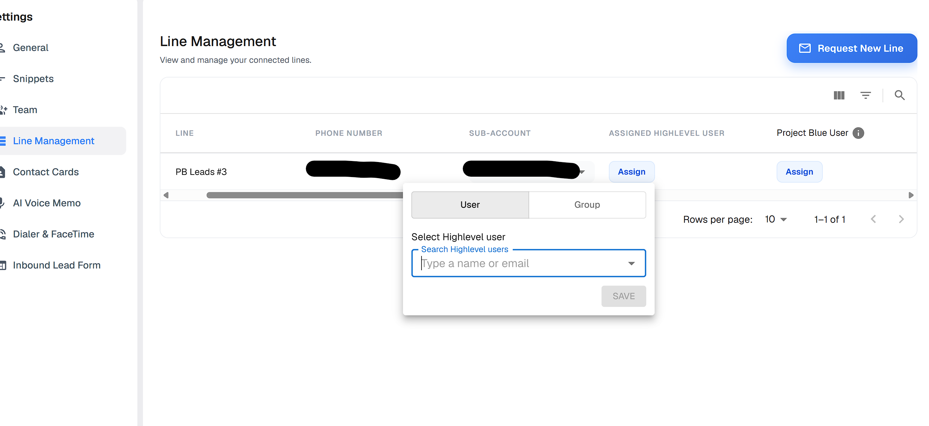The image size is (929, 426).
Task: Click the envelope icon on Request New Line
Action: point(805,48)
